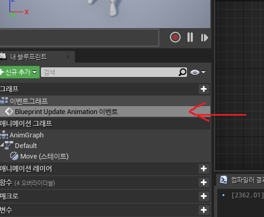The width and height of the screenshot is (264, 217).
Task: Open the AnimGraph item
Action: [105, 135]
